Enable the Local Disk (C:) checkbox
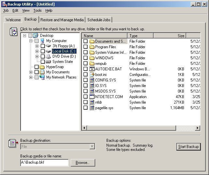Viewport: 209px width, 175px height. point(43,51)
